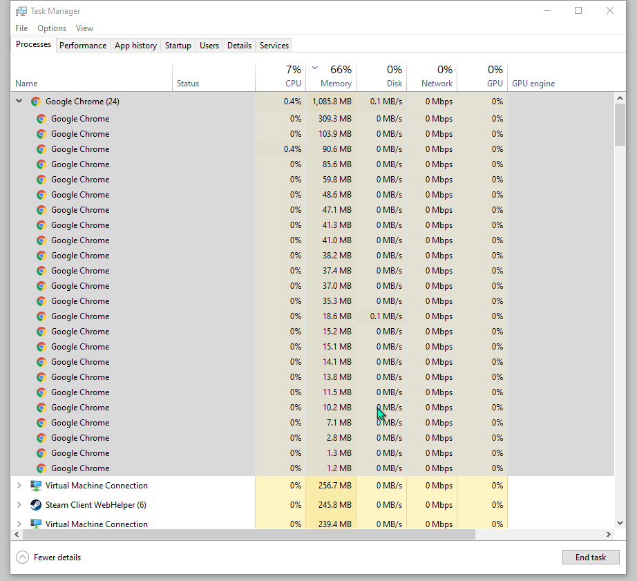The height and width of the screenshot is (581, 637).
Task: Select the Chrome process using 1.3 MB
Action: click(x=312, y=453)
